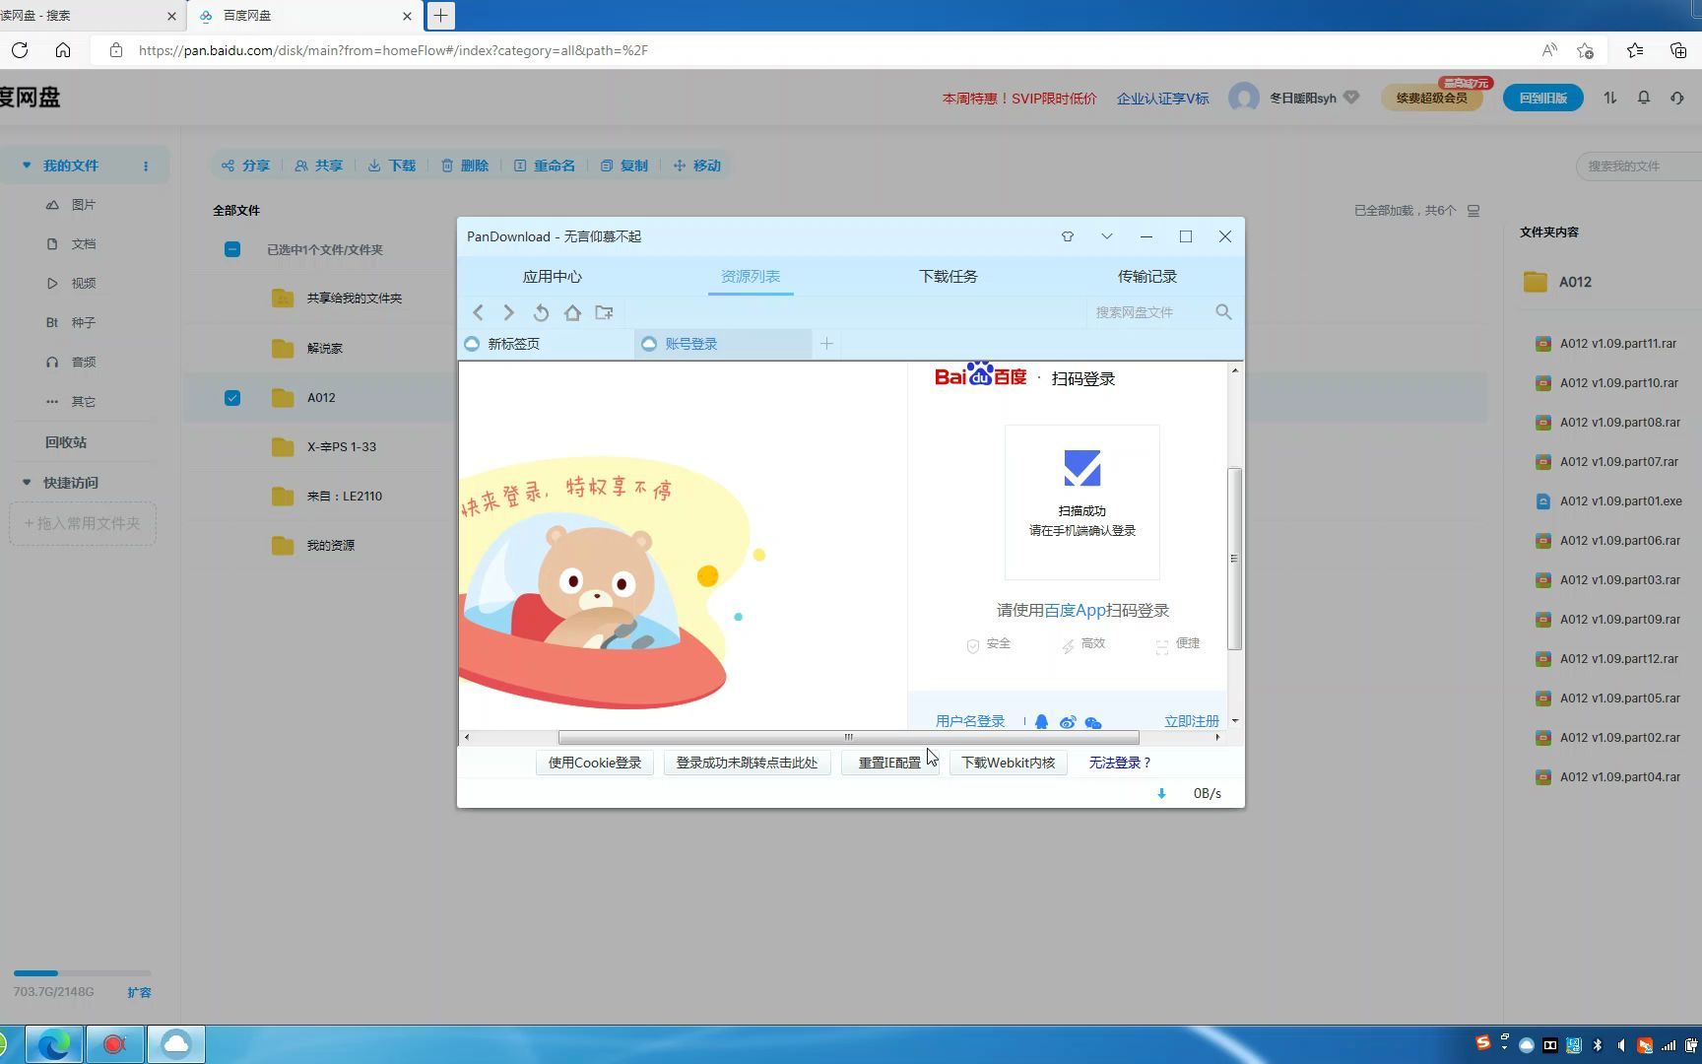The height and width of the screenshot is (1064, 1702).
Task: Select the 新标签页 page tab
Action: point(547,344)
